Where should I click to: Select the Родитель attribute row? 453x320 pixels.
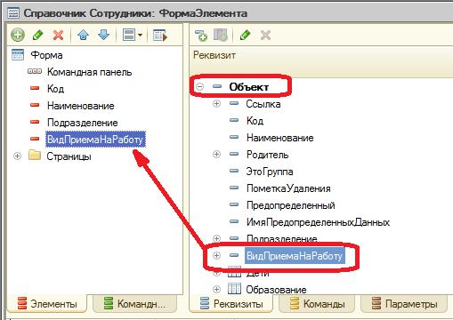(267, 155)
